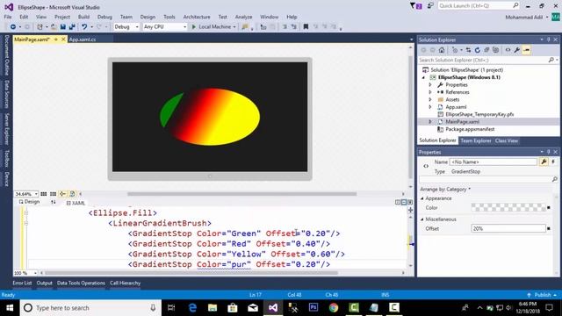Toggle the highlighted Preview Selected Items icon
This screenshot has width=562, height=316.
click(526, 50)
